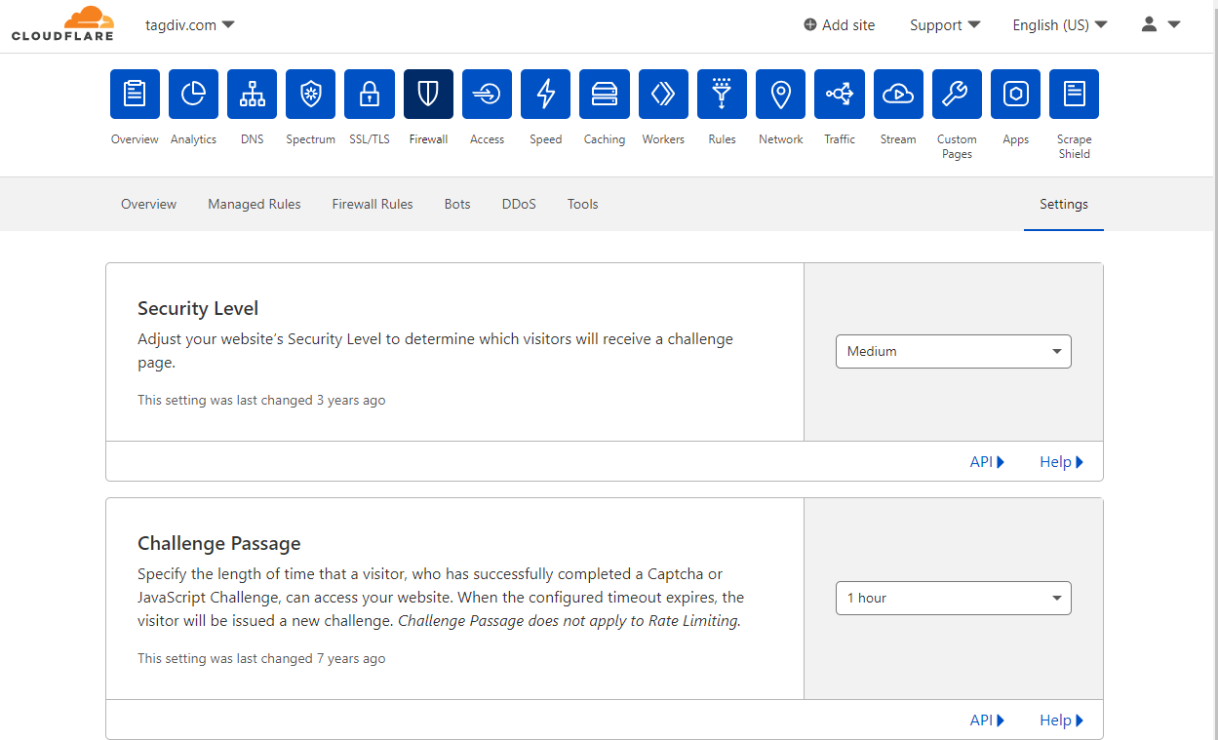
Task: Open the Challenge Passage 1 hour dropdown
Action: click(954, 598)
